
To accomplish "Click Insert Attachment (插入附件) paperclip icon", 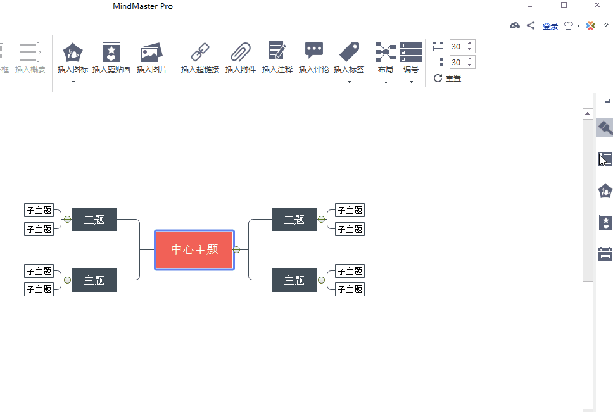I will coord(241,53).
